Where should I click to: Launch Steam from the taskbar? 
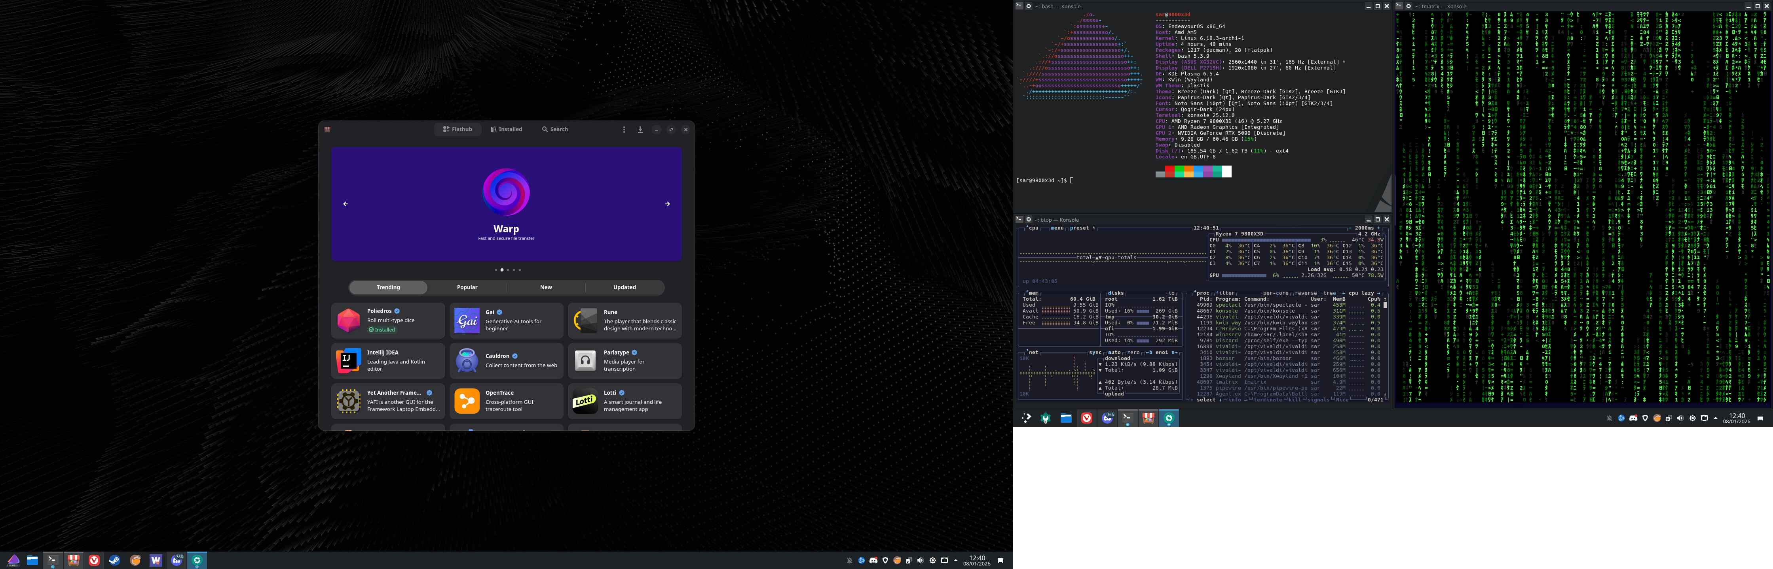115,560
